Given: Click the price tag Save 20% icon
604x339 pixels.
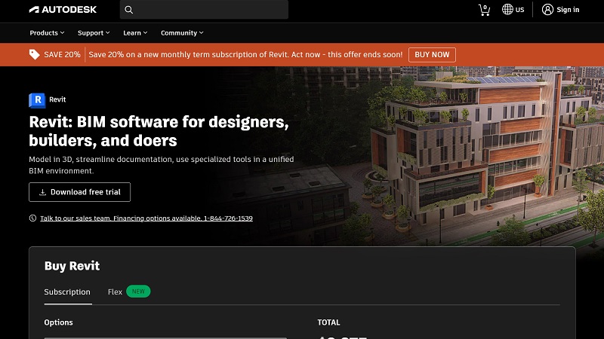Looking at the screenshot, I should click(x=35, y=54).
